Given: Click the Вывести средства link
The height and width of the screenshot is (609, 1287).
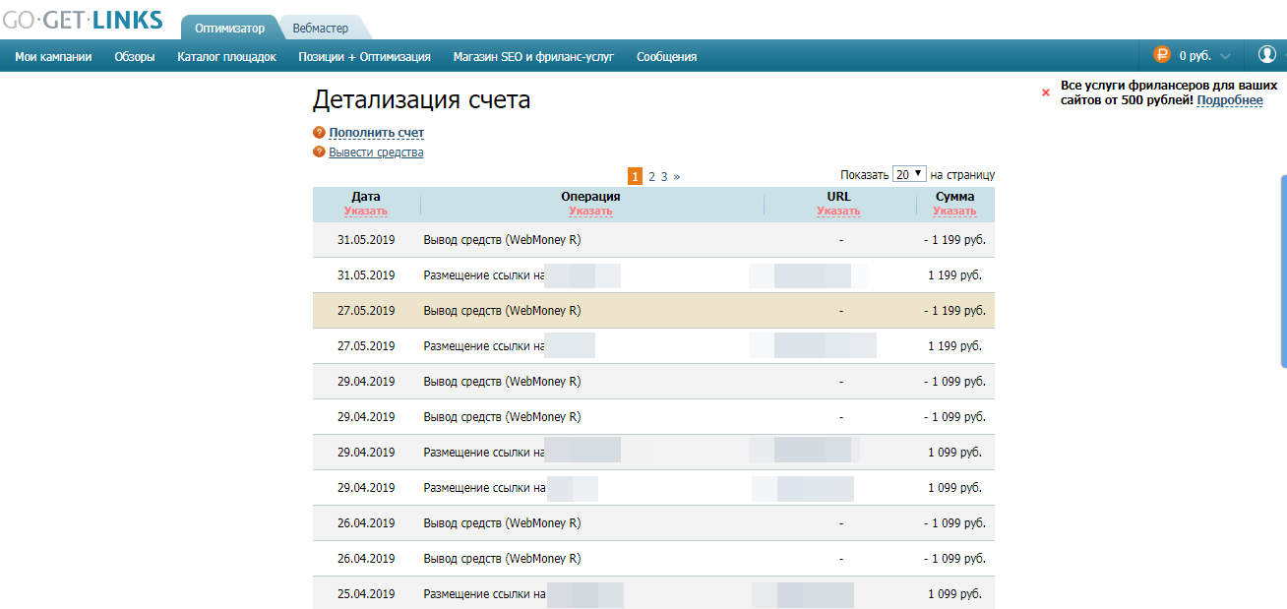Looking at the screenshot, I should pos(376,152).
